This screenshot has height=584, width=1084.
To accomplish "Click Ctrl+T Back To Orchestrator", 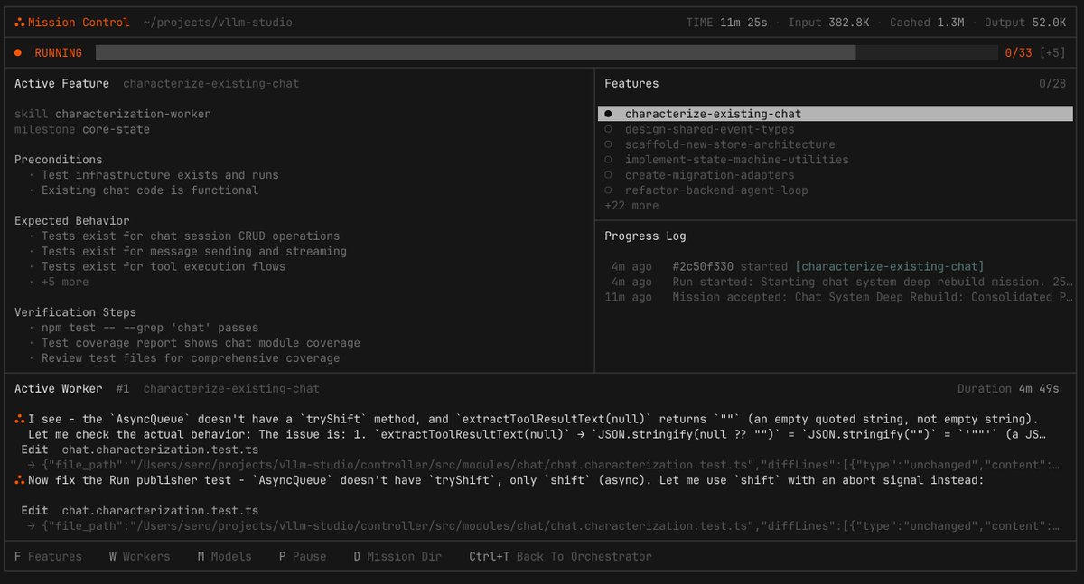I will [x=560, y=556].
